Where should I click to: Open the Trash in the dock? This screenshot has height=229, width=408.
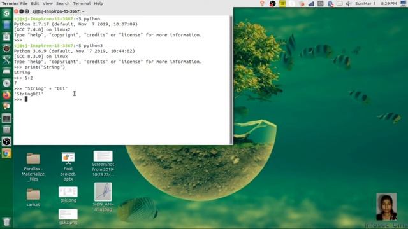coord(6,222)
